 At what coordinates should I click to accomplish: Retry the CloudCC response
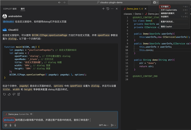(4, 94)
